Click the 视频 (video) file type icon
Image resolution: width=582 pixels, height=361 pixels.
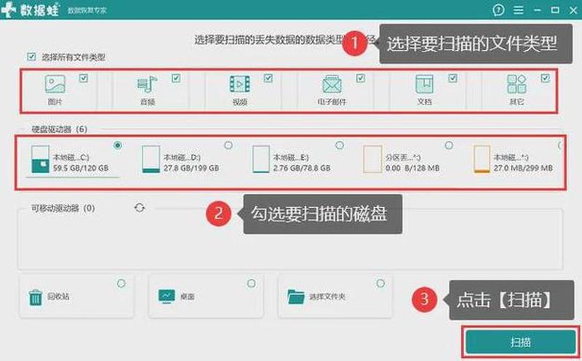(240, 84)
